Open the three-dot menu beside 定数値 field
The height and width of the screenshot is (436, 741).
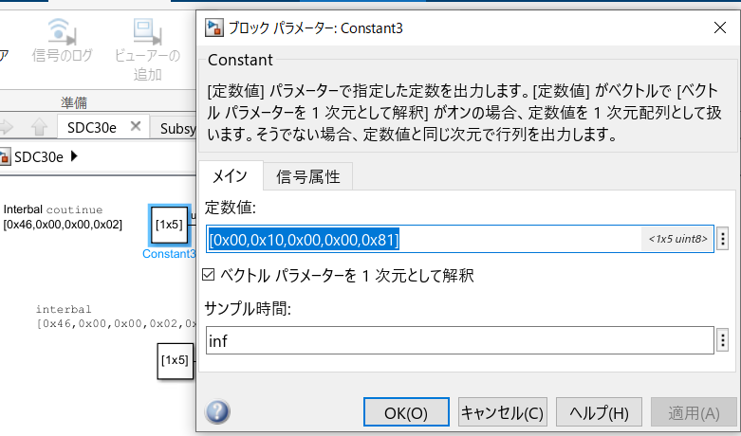point(723,239)
